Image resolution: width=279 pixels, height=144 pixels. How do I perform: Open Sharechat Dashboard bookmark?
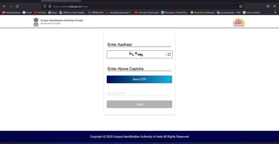[203, 13]
